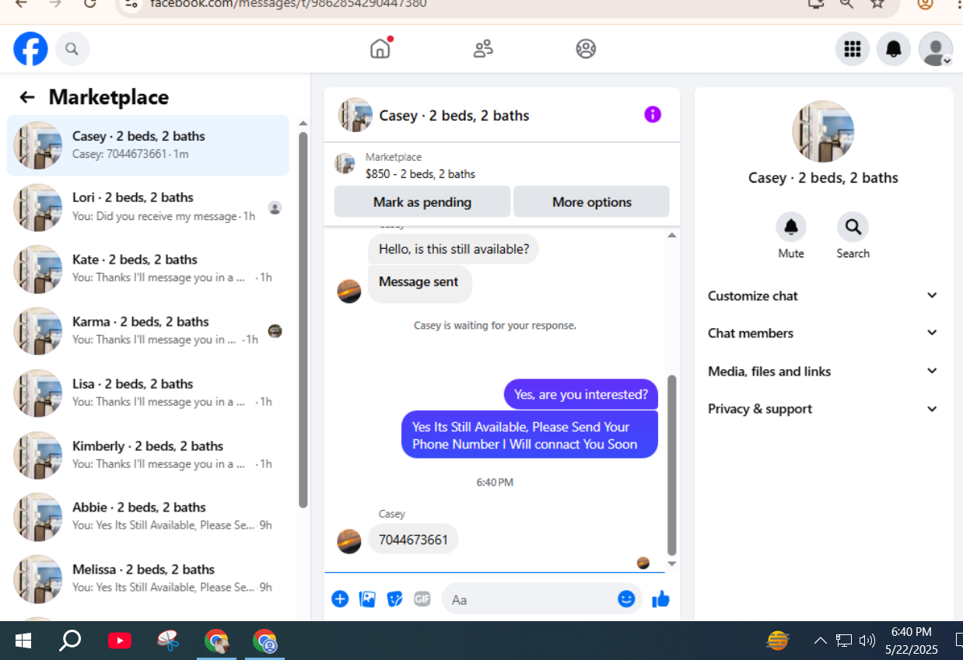
Task: Click Casey's avatar beside the 7044673661 message
Action: 349,541
